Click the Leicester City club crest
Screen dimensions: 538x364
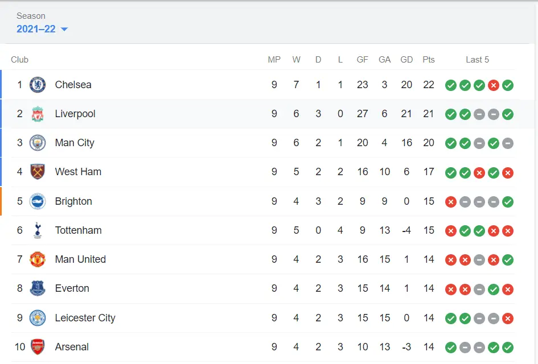pos(38,318)
